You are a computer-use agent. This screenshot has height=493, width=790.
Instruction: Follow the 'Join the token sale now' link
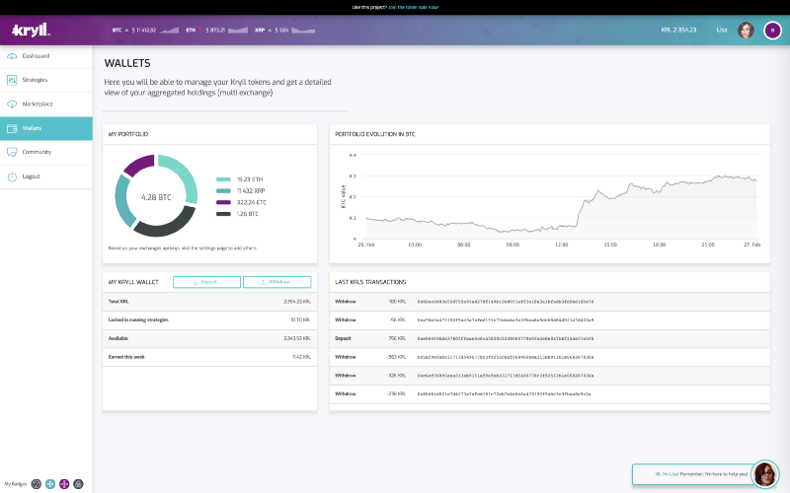[413, 8]
